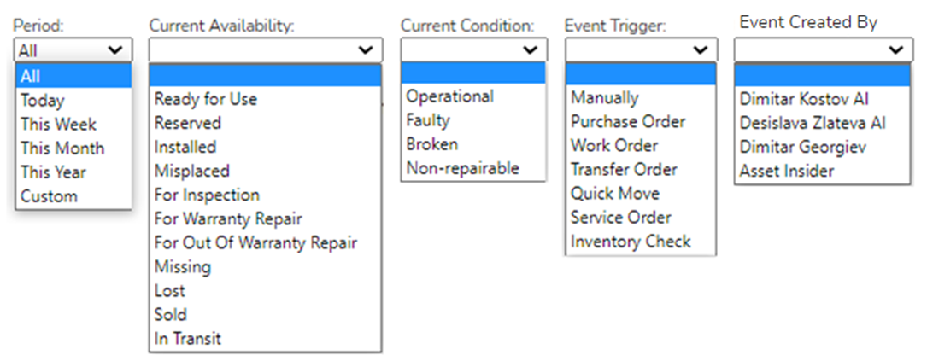
Task: Choose 'Purchase Order' event trigger
Action: [x=628, y=122]
